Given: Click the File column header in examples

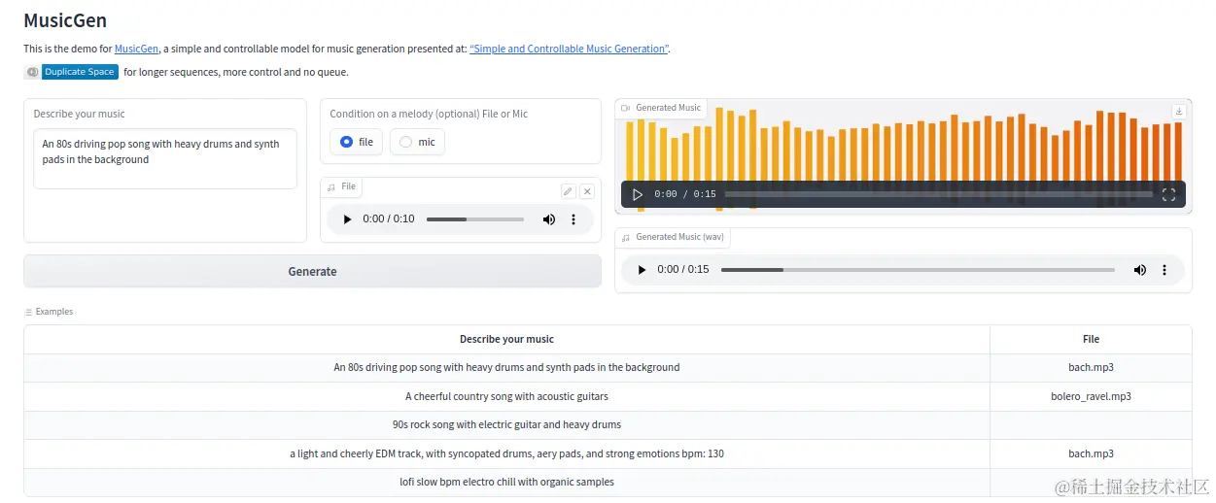Looking at the screenshot, I should point(1091,339).
